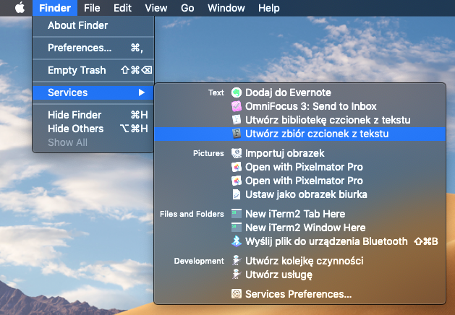
Task: Choose New iTerm2 Window Here
Action: point(299,228)
